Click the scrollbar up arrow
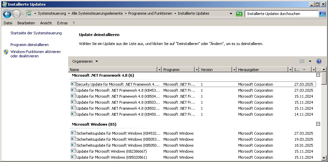 324,69
